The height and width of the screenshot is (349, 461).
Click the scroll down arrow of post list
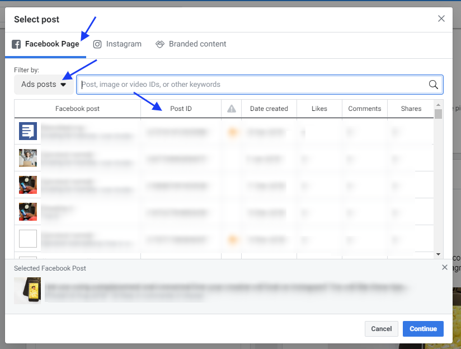click(439, 254)
